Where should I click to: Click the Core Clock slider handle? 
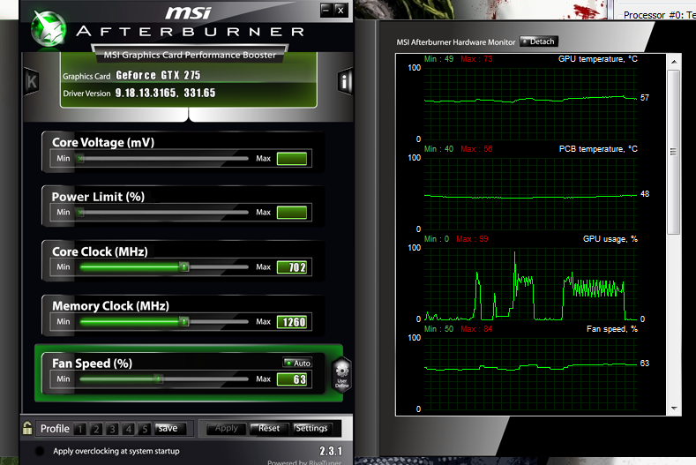click(184, 267)
